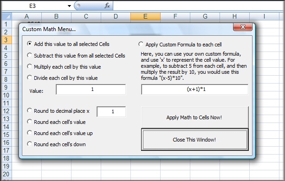285x181 pixels.
Task: Select column E header
Action: point(145,16)
